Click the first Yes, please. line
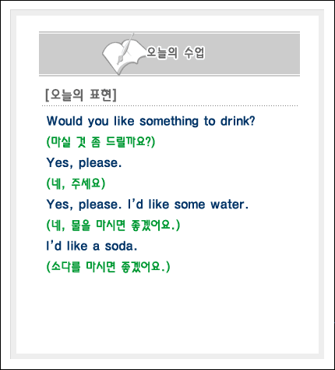 click(x=84, y=163)
